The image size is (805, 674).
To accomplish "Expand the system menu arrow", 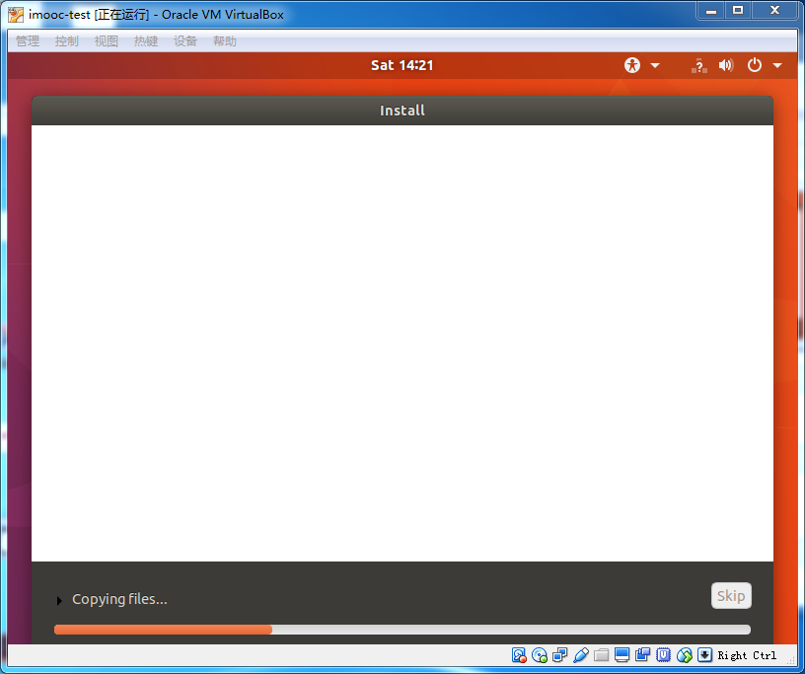I will click(x=777, y=65).
